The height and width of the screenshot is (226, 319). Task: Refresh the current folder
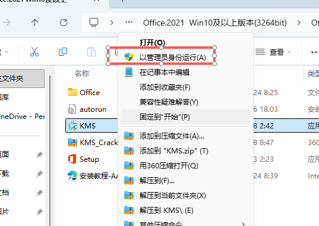tap(64, 23)
